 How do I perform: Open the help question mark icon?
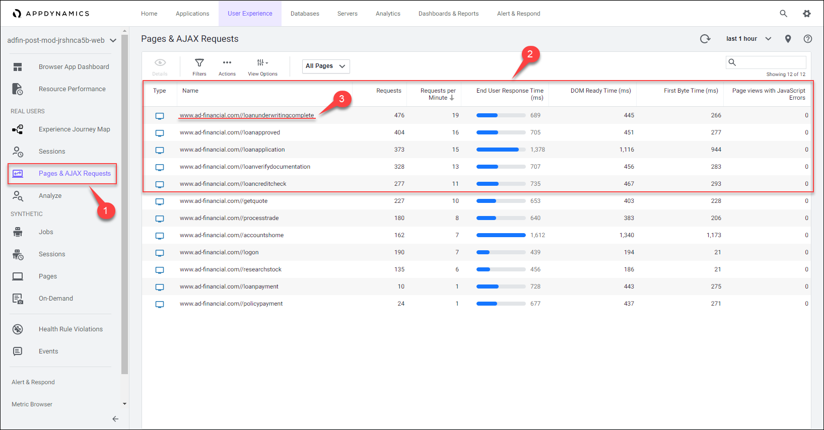coord(807,39)
